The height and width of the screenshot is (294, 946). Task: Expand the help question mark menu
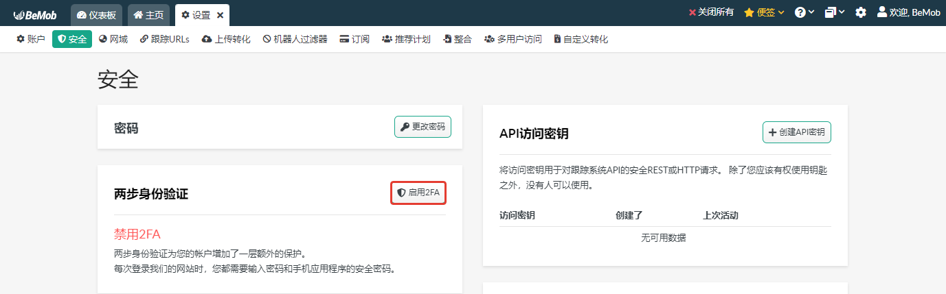(804, 13)
